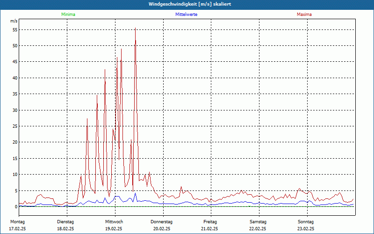This screenshot has height=234, width=374.
Task: Click the 20 value on y-axis
Action: (15, 142)
